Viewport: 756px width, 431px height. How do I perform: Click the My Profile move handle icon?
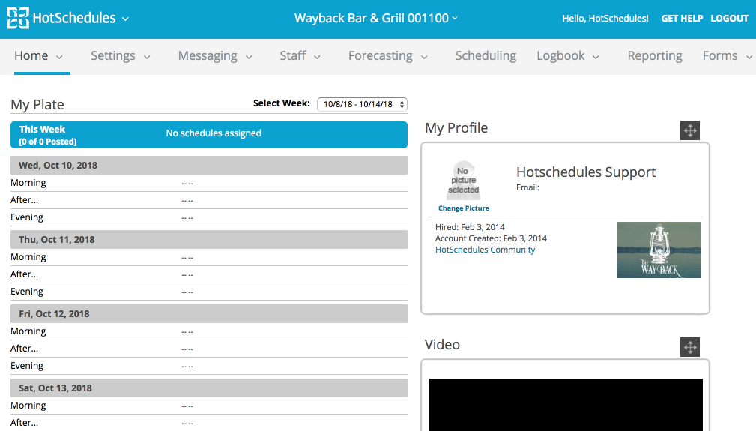(690, 130)
